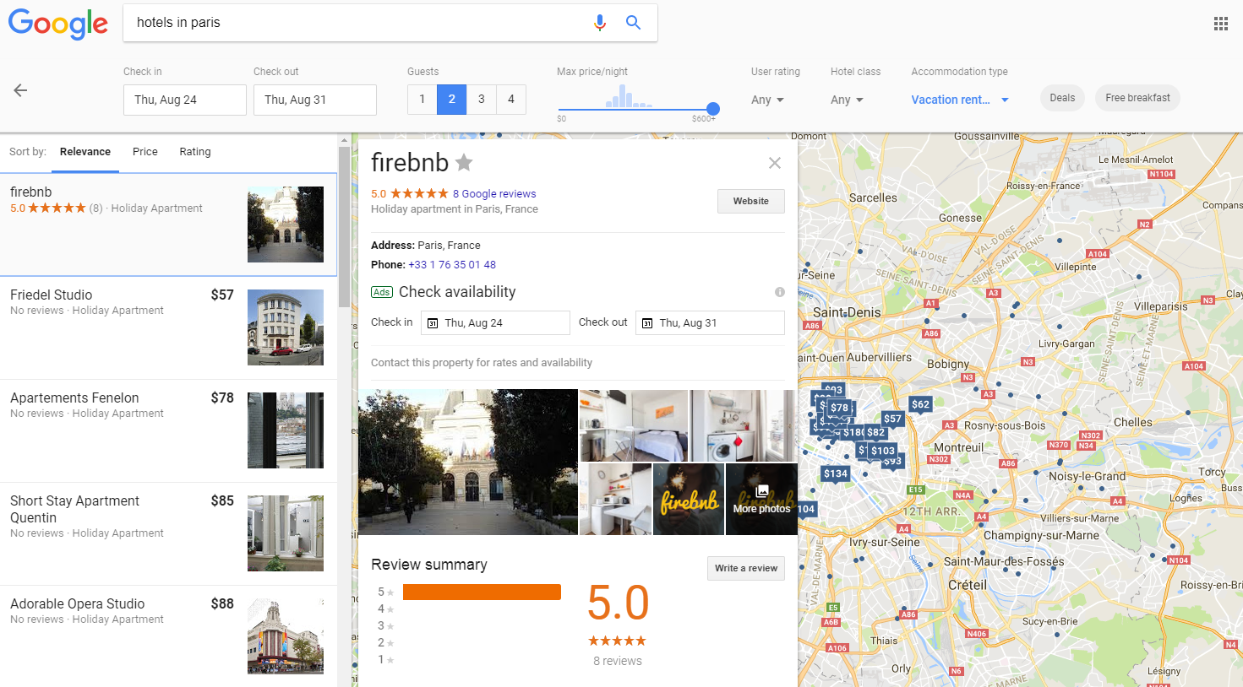Click the voice search microphone icon
This screenshot has height=687, width=1243.
tap(600, 23)
